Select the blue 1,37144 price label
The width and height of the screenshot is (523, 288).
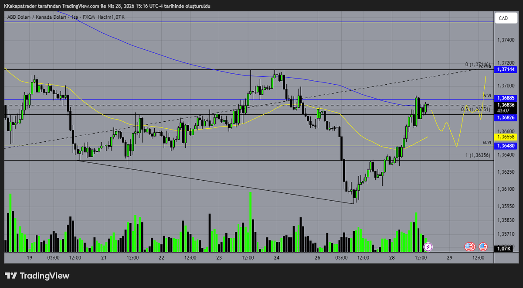point(506,70)
